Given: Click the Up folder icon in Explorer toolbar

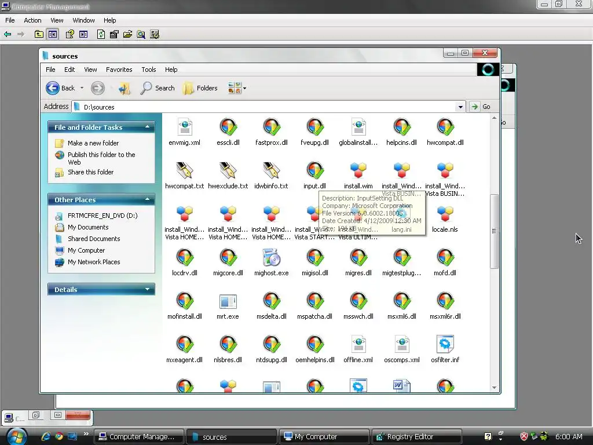Looking at the screenshot, I should coord(124,88).
